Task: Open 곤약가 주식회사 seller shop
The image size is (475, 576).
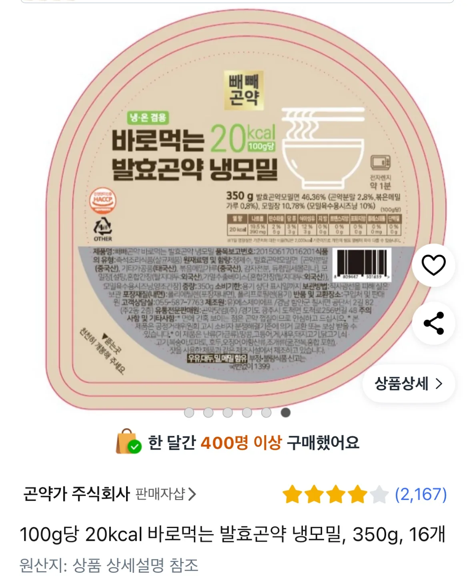Action: [77, 494]
